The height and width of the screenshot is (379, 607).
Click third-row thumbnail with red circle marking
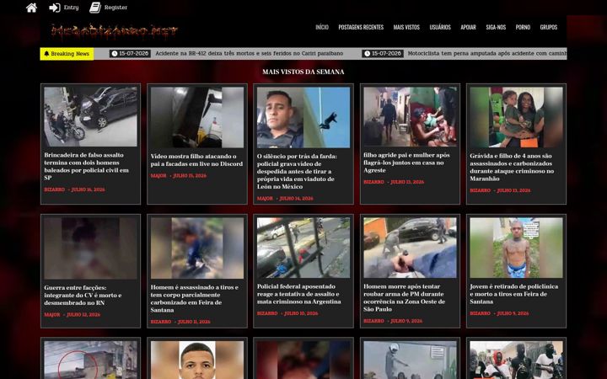tap(90, 360)
